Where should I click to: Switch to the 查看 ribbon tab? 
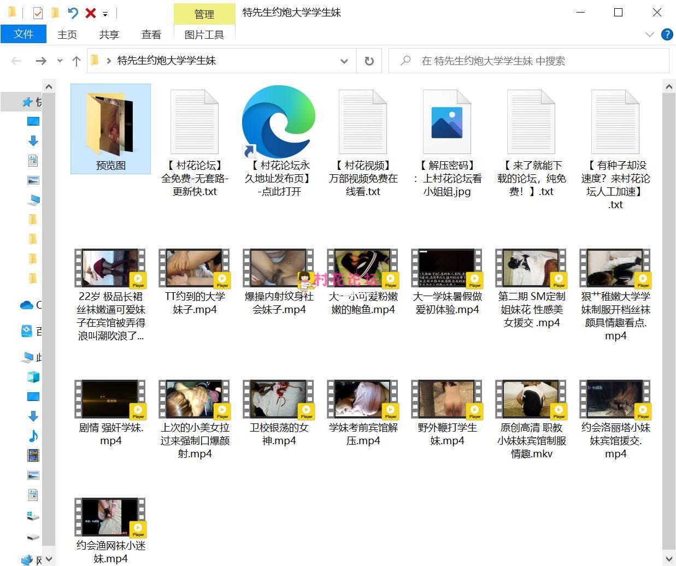[151, 34]
